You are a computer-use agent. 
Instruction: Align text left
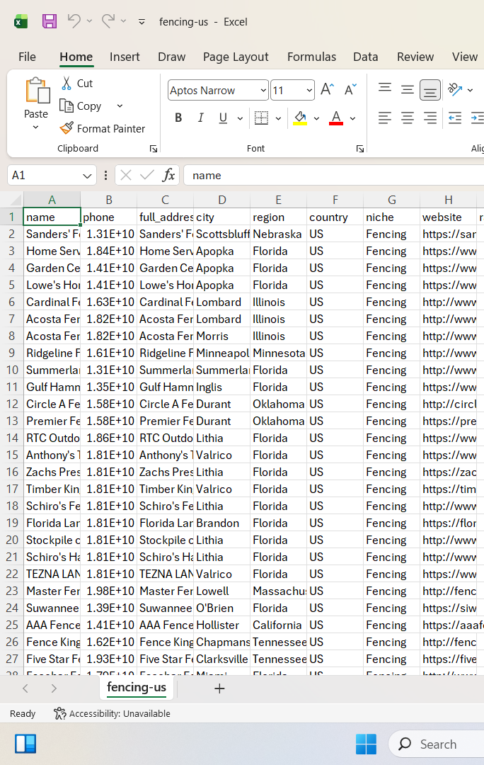coord(385,118)
